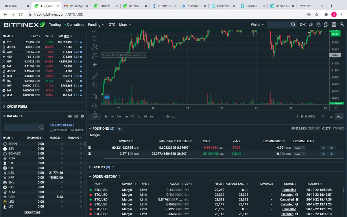Toggle auto scale on chart
347x217 pixels.
[x=339, y=116]
